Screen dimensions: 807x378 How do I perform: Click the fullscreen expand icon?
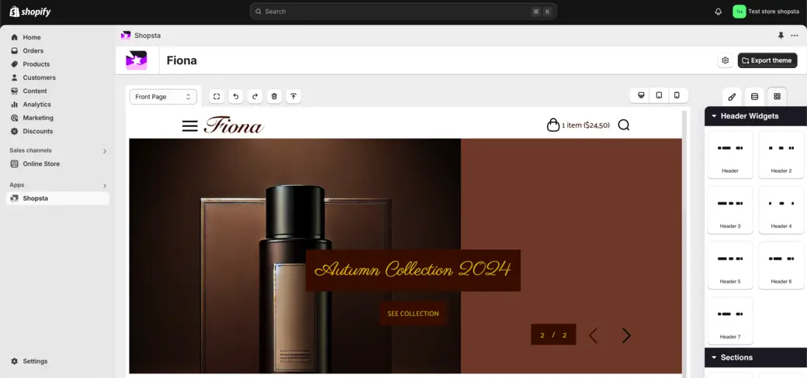(216, 97)
